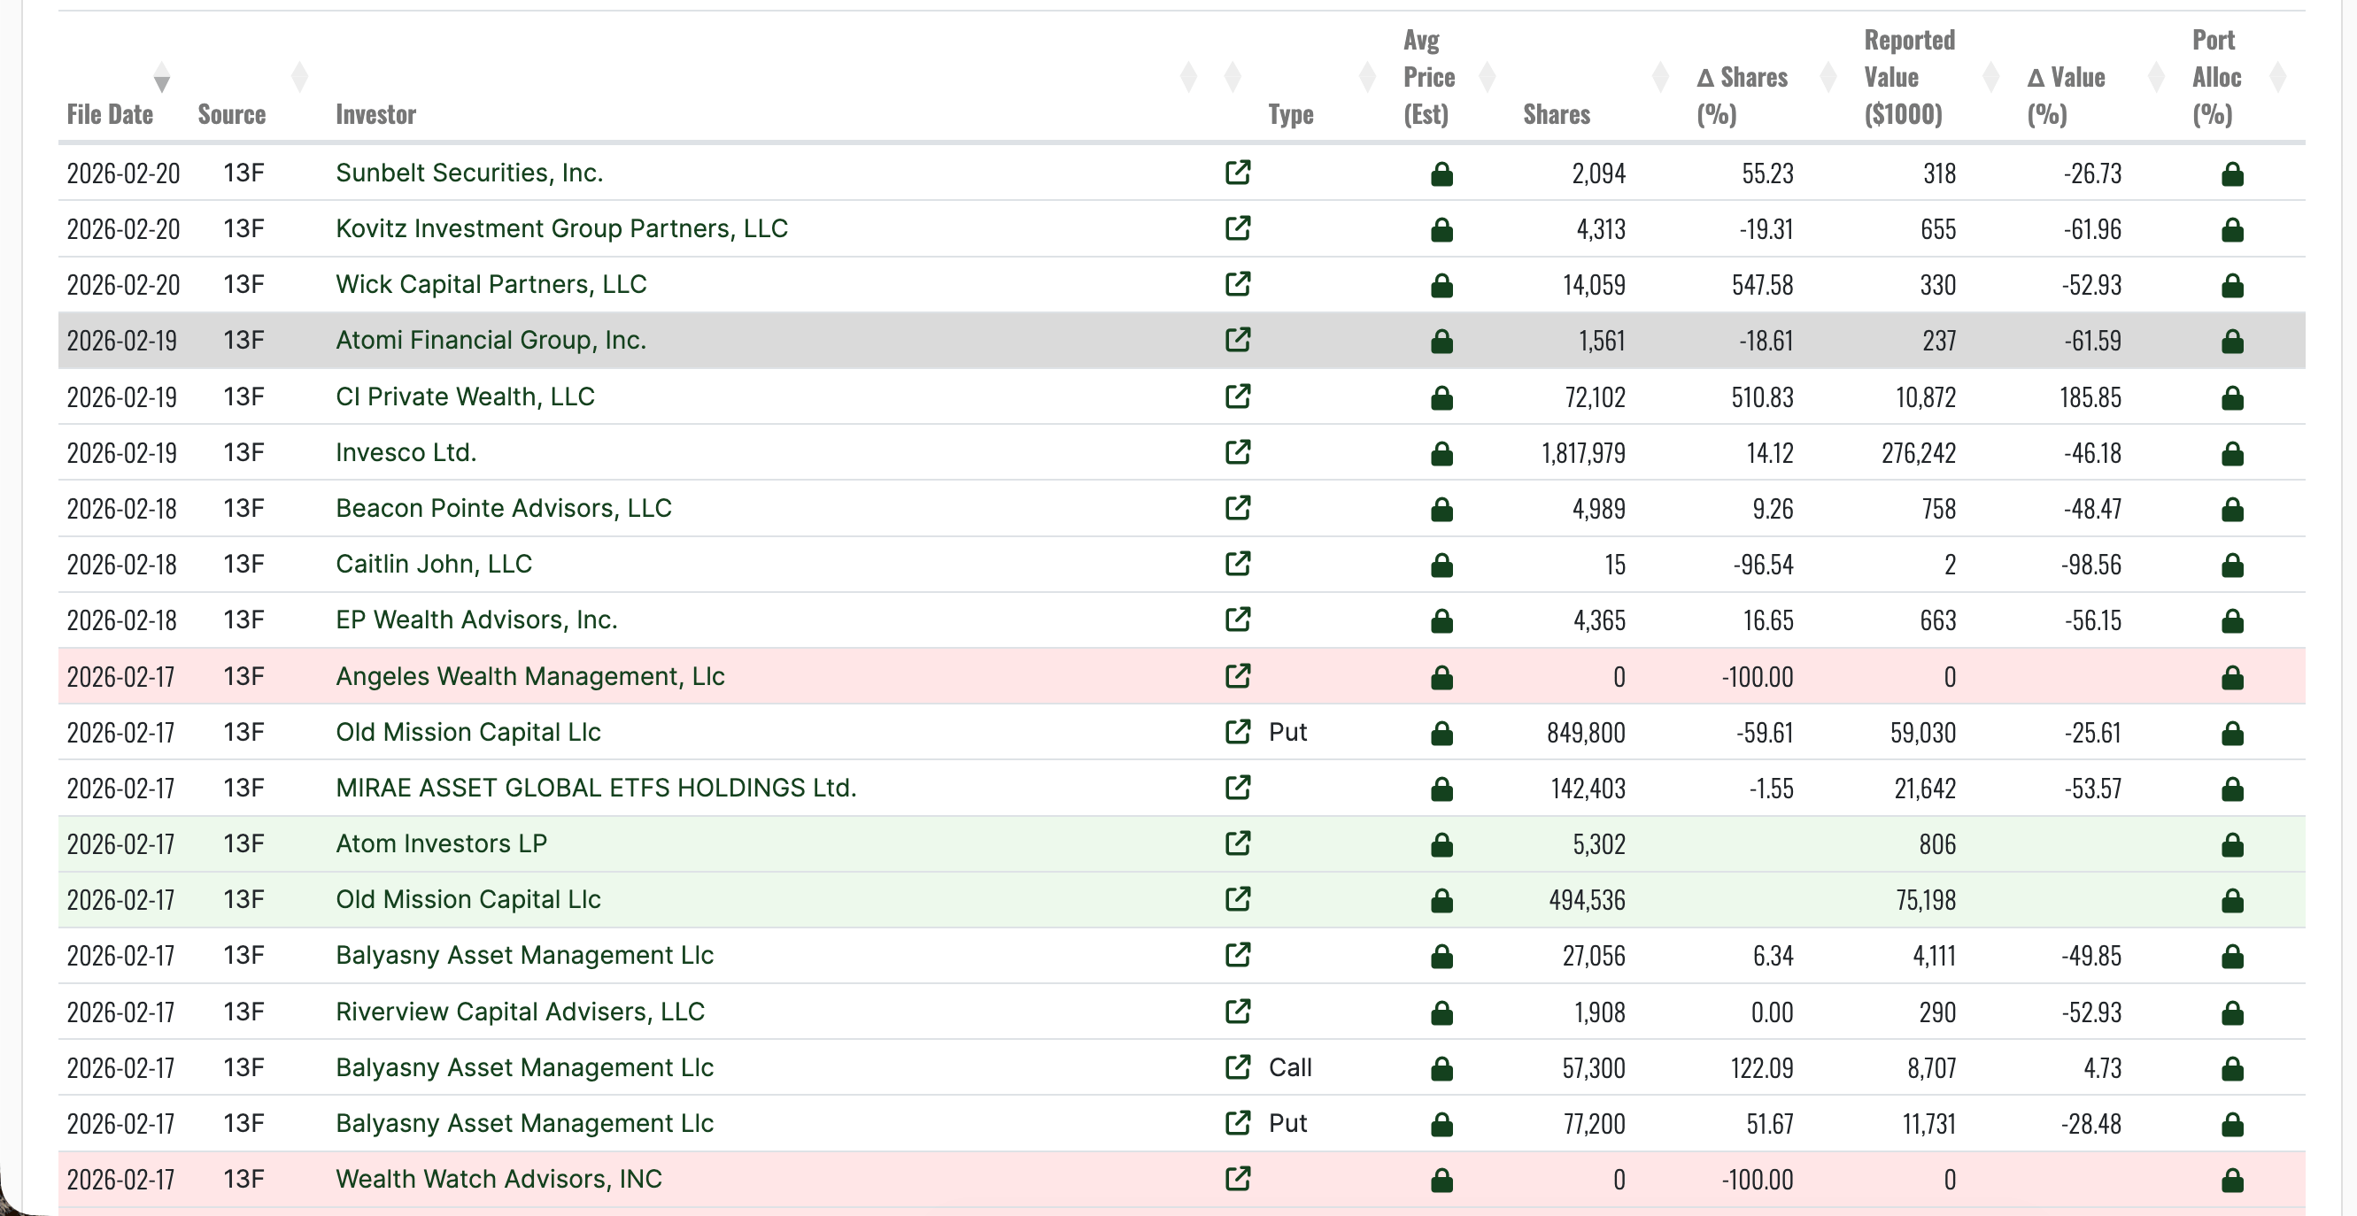Image resolution: width=2357 pixels, height=1216 pixels.
Task: Click the File Date sort arrow
Action: pos(161,81)
